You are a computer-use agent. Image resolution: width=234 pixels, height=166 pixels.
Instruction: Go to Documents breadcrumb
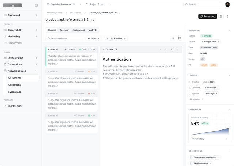76,12
